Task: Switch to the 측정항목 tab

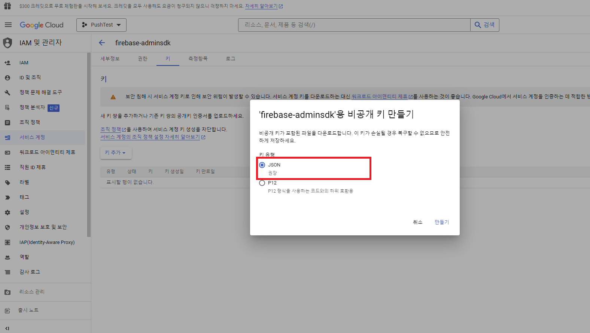Action: 198,59
